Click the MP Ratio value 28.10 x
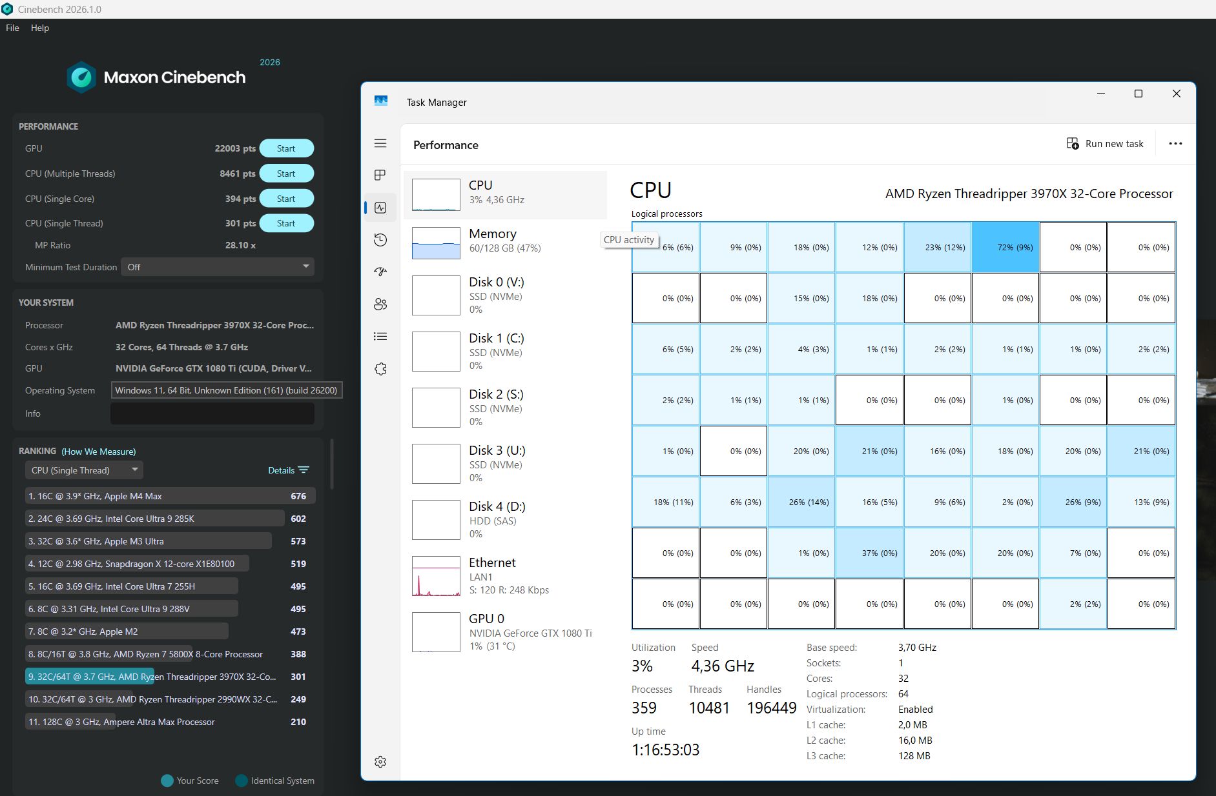The width and height of the screenshot is (1216, 796). [x=240, y=245]
